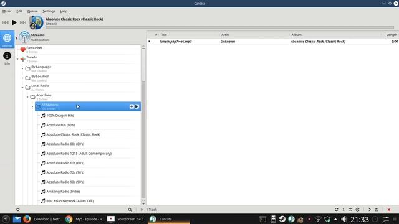Save the play queue

tap(377, 210)
